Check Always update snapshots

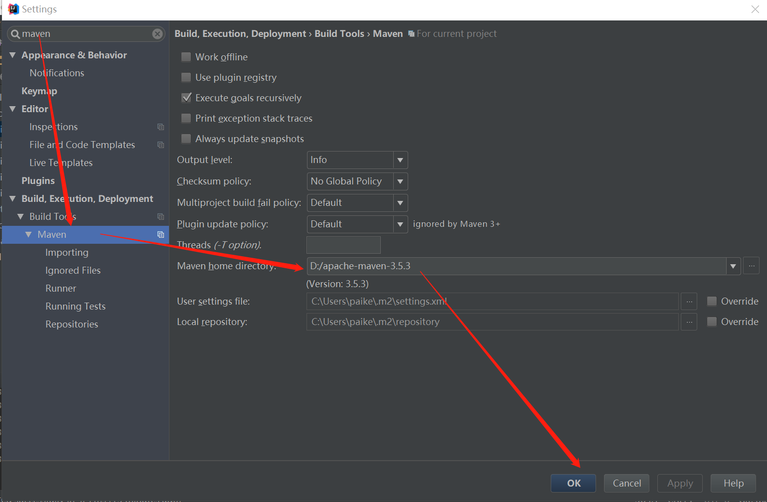coord(186,139)
